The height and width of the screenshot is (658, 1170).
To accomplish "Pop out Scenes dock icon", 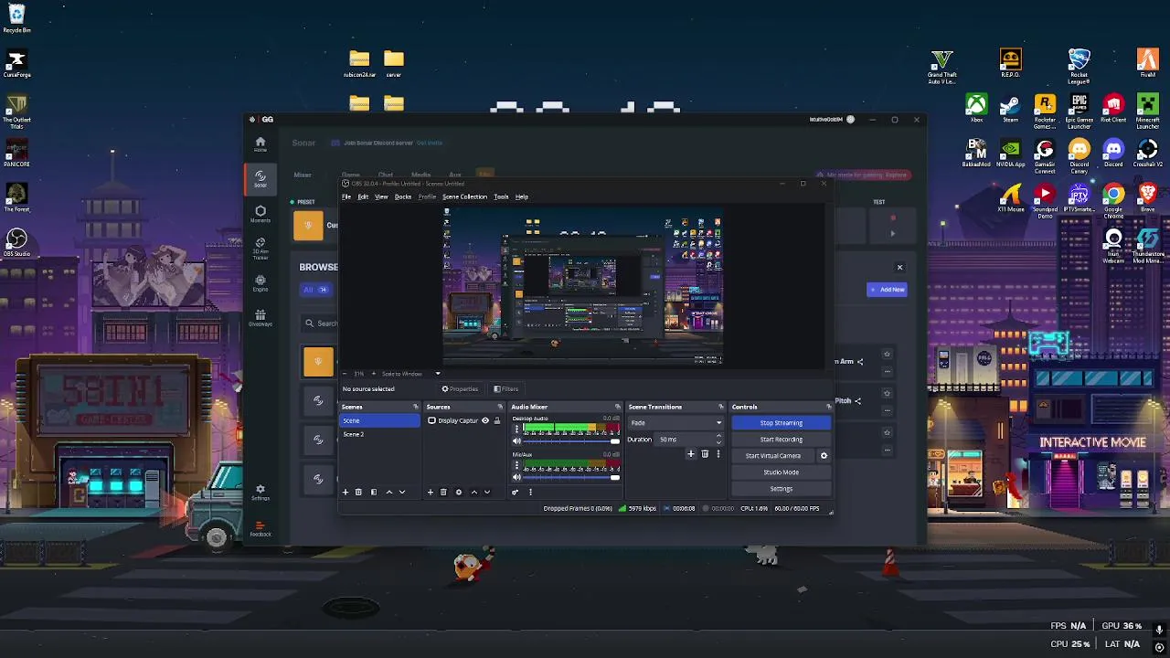I will coord(416,407).
